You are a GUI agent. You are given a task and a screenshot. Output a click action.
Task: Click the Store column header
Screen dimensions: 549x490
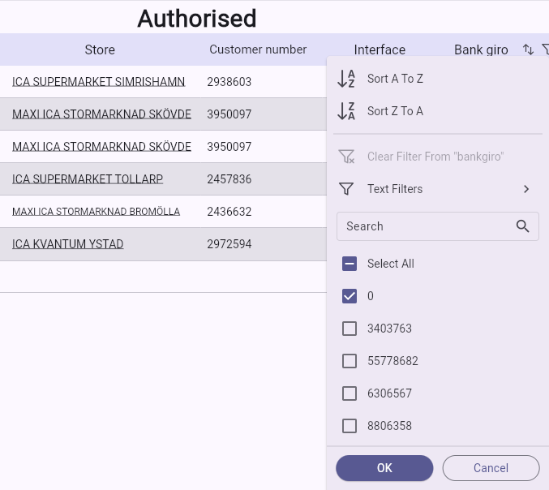pyautogui.click(x=100, y=49)
